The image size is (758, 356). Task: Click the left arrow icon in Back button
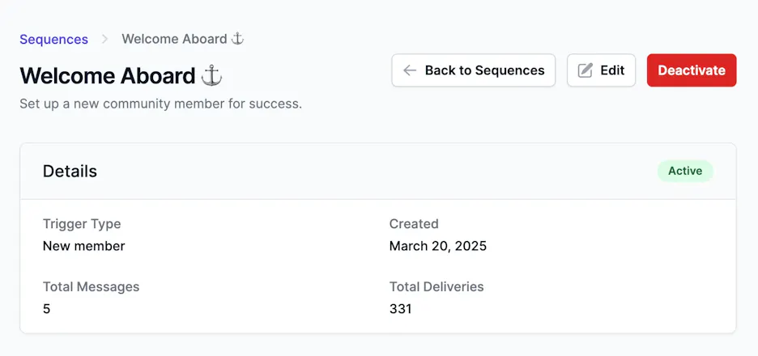pyautogui.click(x=410, y=70)
